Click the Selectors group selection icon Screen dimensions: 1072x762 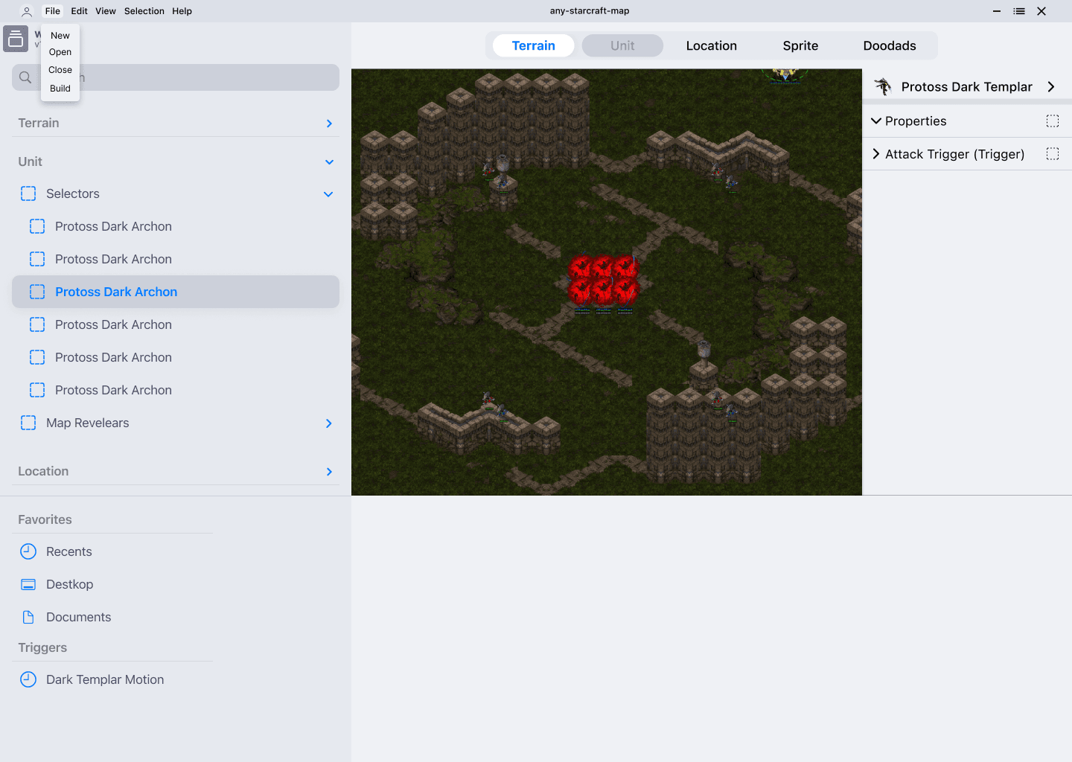pyautogui.click(x=28, y=193)
